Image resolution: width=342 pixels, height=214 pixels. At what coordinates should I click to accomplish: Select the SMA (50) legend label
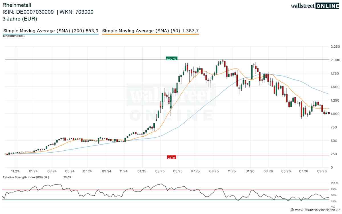pyautogui.click(x=150, y=31)
